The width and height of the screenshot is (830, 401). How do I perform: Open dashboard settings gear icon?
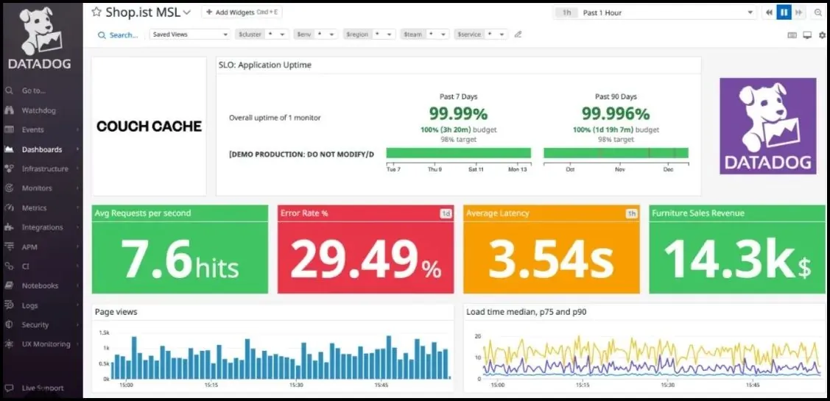[x=822, y=35]
